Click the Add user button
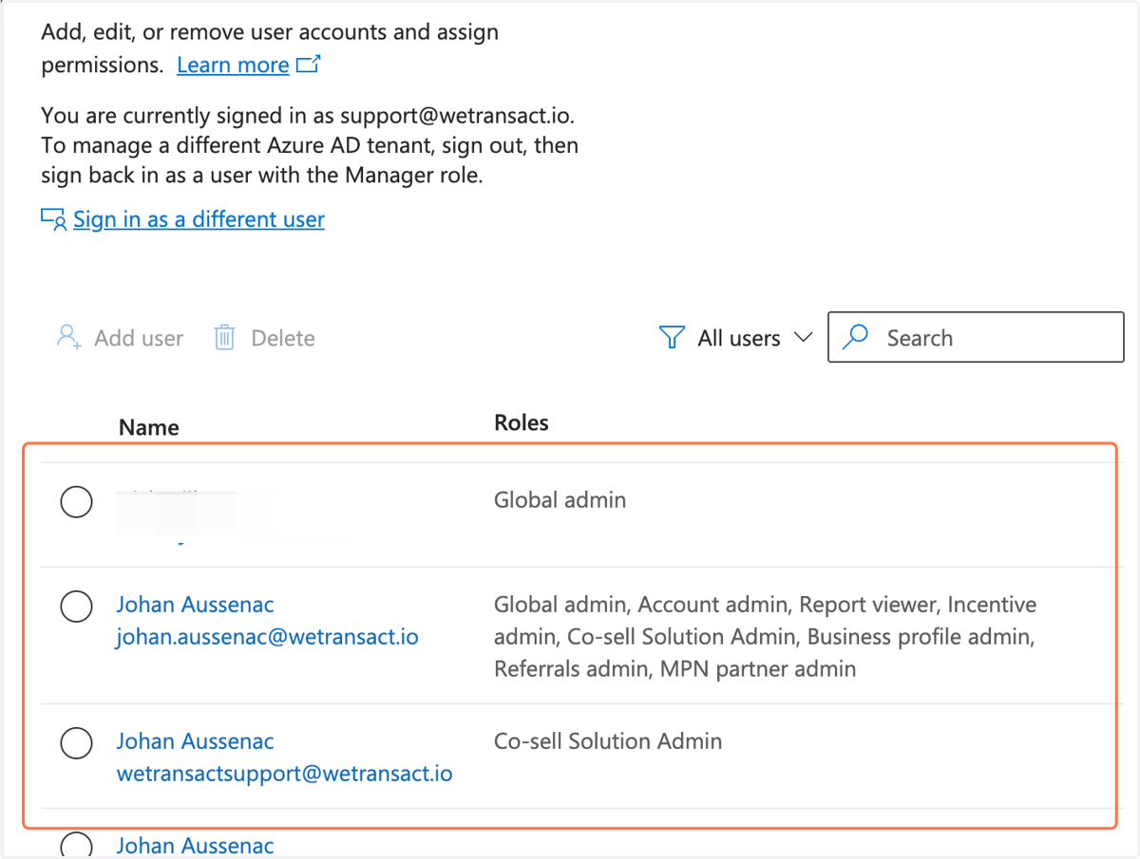The width and height of the screenshot is (1140, 859). 120,338
